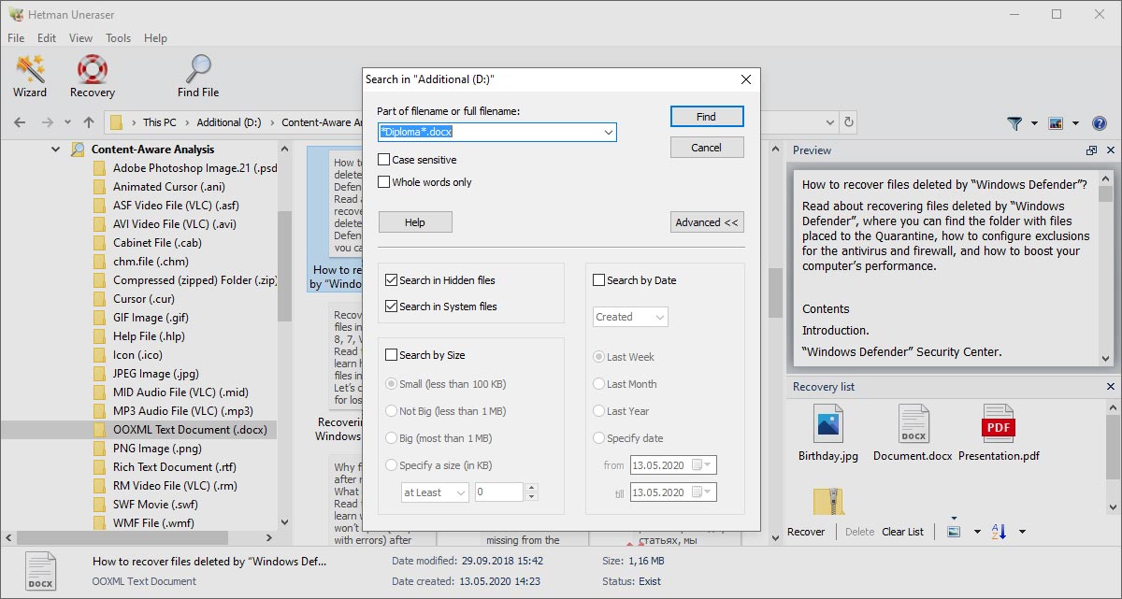The image size is (1122, 599).
Task: Open the Help menu
Action: pos(156,38)
